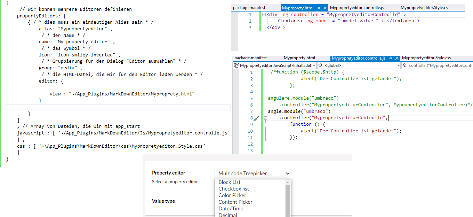Click line 2 commented alert statement
The height and width of the screenshot is (217, 473).
pyautogui.click(x=351, y=79)
